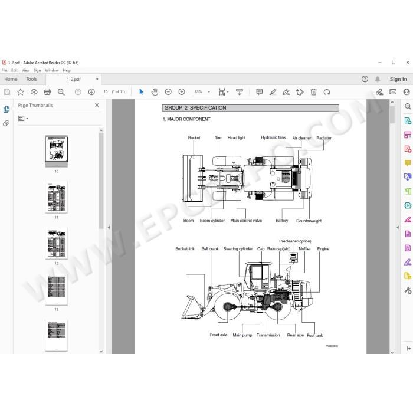Open the find text magnifier tool
The height and width of the screenshot is (413, 413).
pyautogui.click(x=61, y=92)
